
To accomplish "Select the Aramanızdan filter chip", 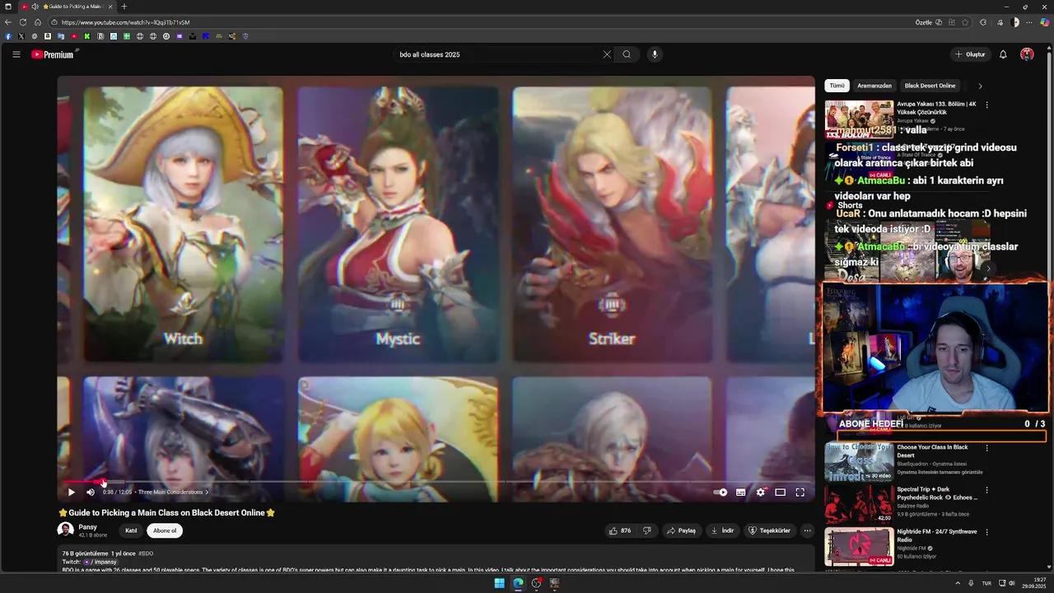I will (874, 86).
